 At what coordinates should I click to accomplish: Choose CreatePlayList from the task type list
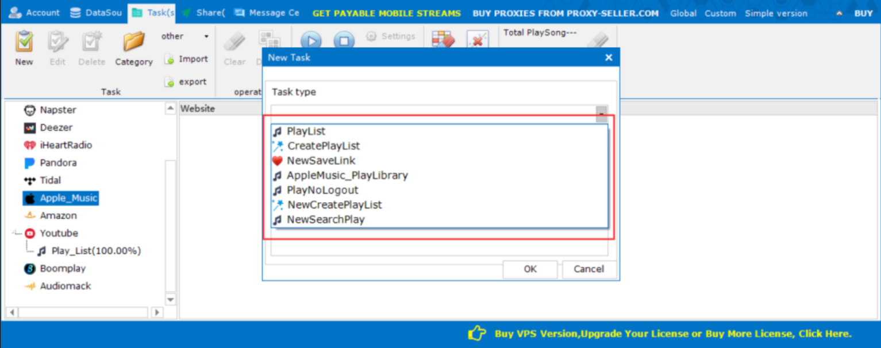pyautogui.click(x=440, y=146)
